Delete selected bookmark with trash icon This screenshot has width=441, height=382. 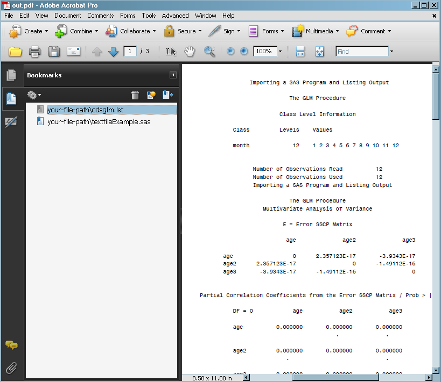(x=135, y=95)
